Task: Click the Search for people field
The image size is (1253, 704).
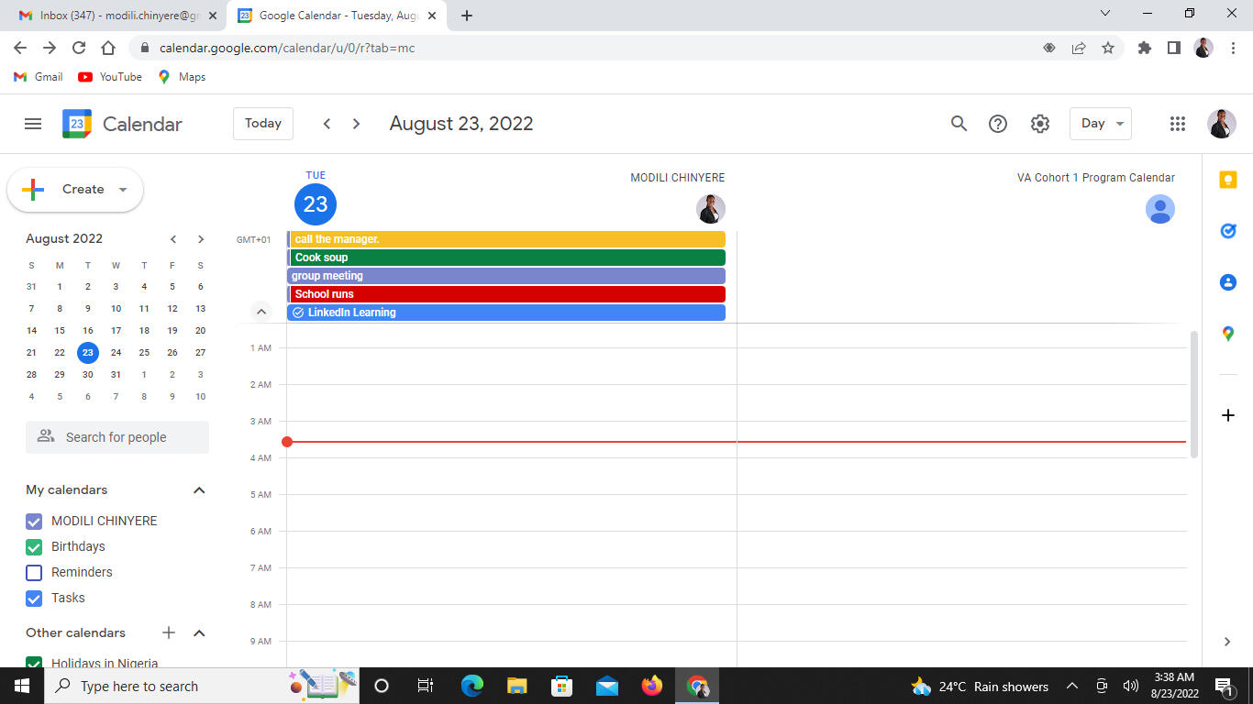Action: coord(117,437)
